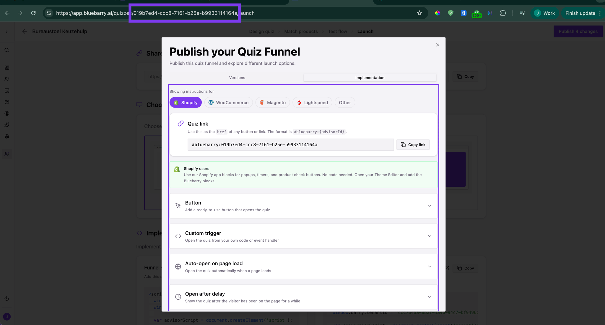Viewport: 605px width, 325px height.
Task: Select the Shopify platform option
Action: pos(186,103)
